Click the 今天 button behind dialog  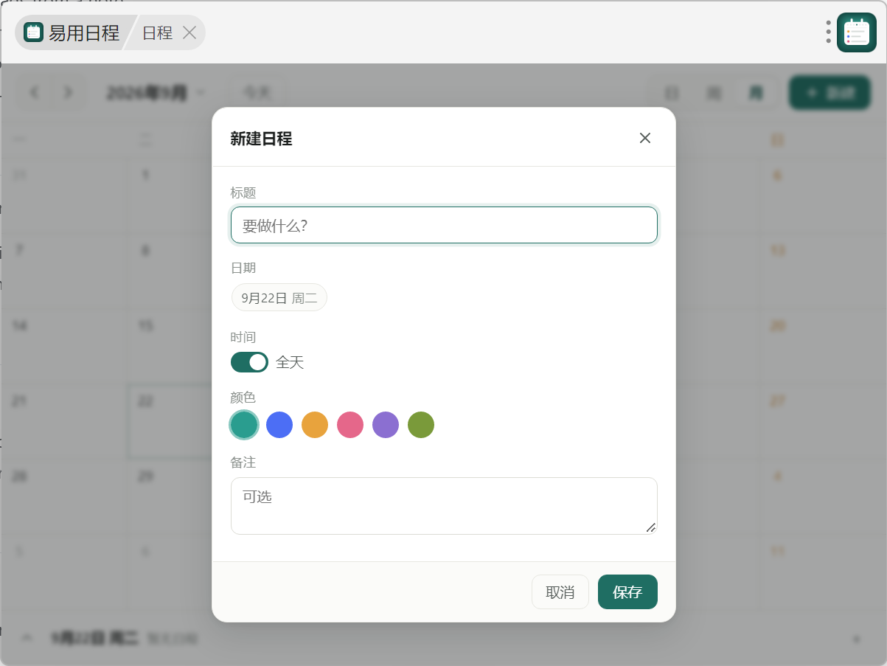coord(257,92)
